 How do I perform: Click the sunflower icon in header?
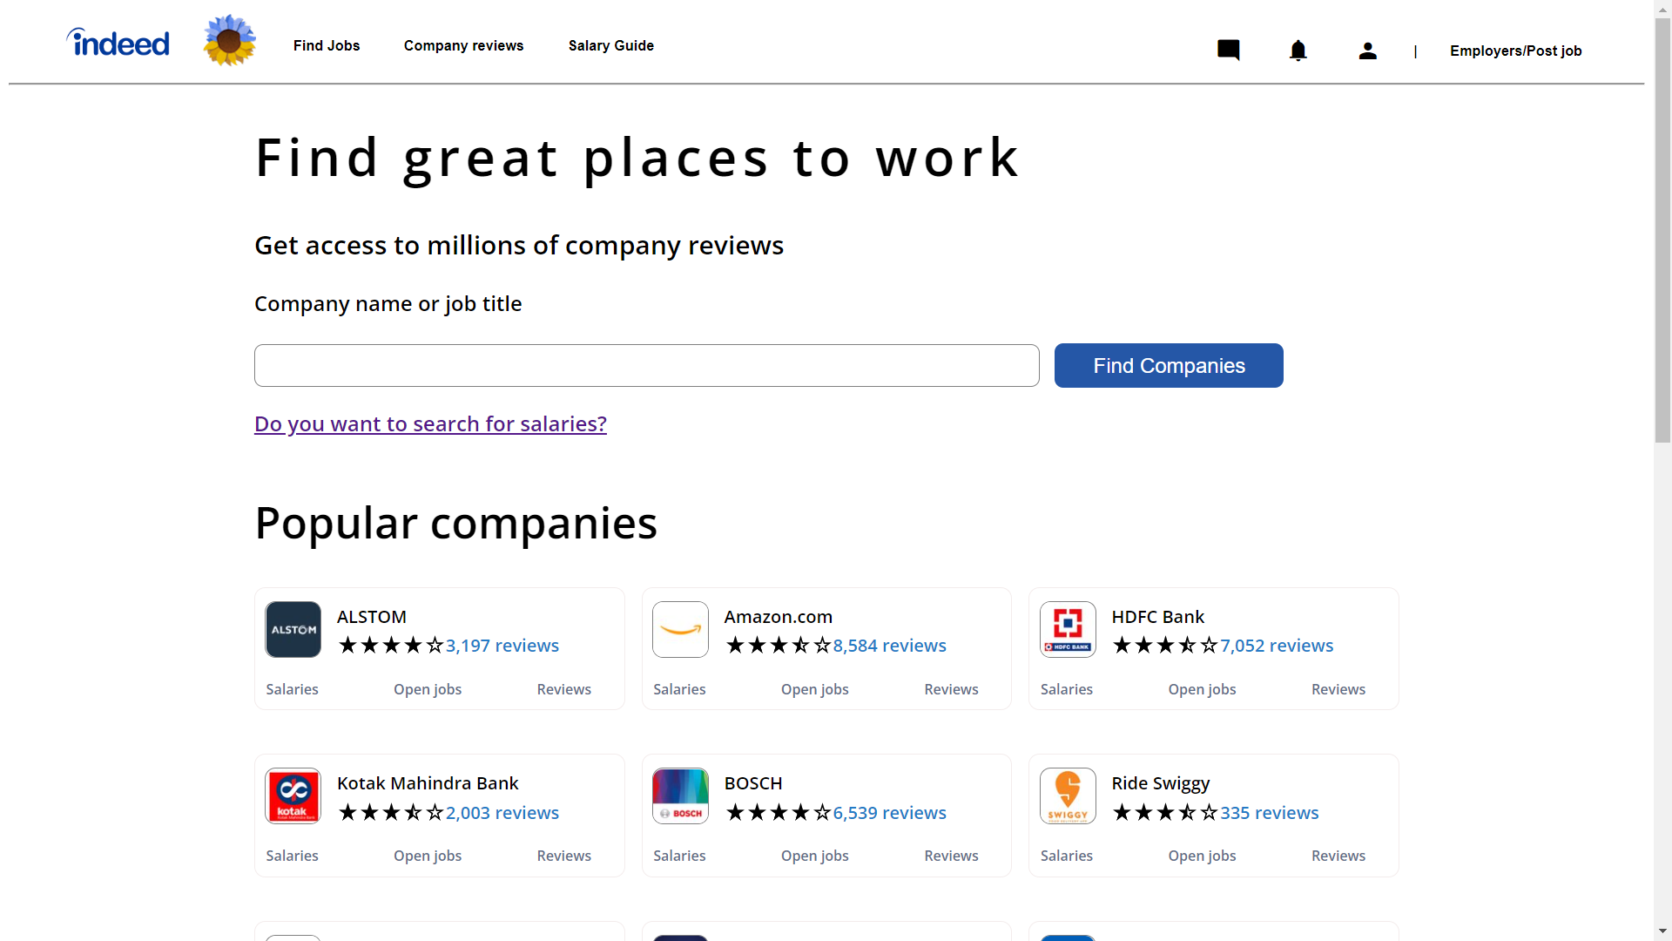click(x=229, y=40)
